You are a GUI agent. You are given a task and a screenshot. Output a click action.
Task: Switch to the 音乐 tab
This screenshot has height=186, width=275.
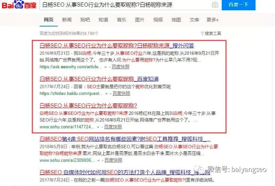(x=121, y=20)
